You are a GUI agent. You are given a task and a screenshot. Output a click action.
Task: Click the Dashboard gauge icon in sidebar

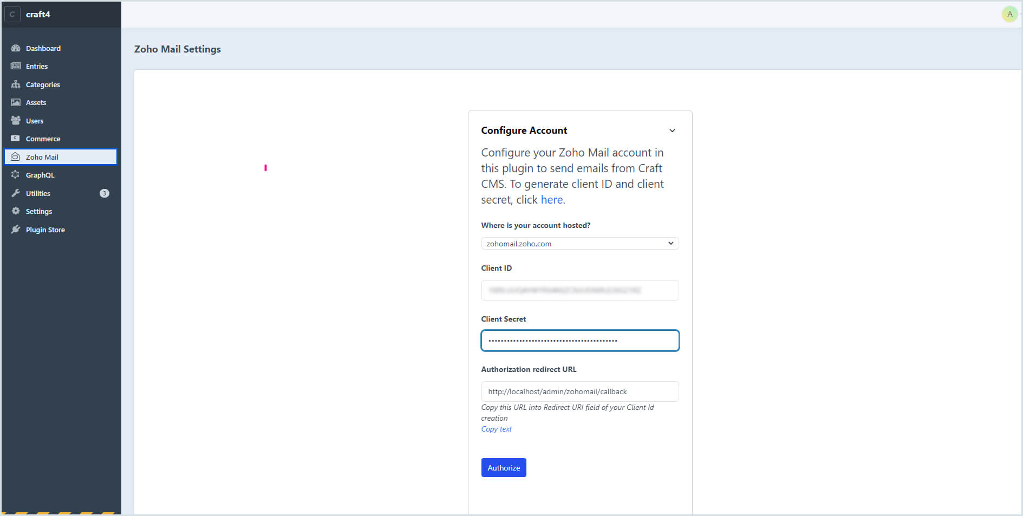coord(16,48)
